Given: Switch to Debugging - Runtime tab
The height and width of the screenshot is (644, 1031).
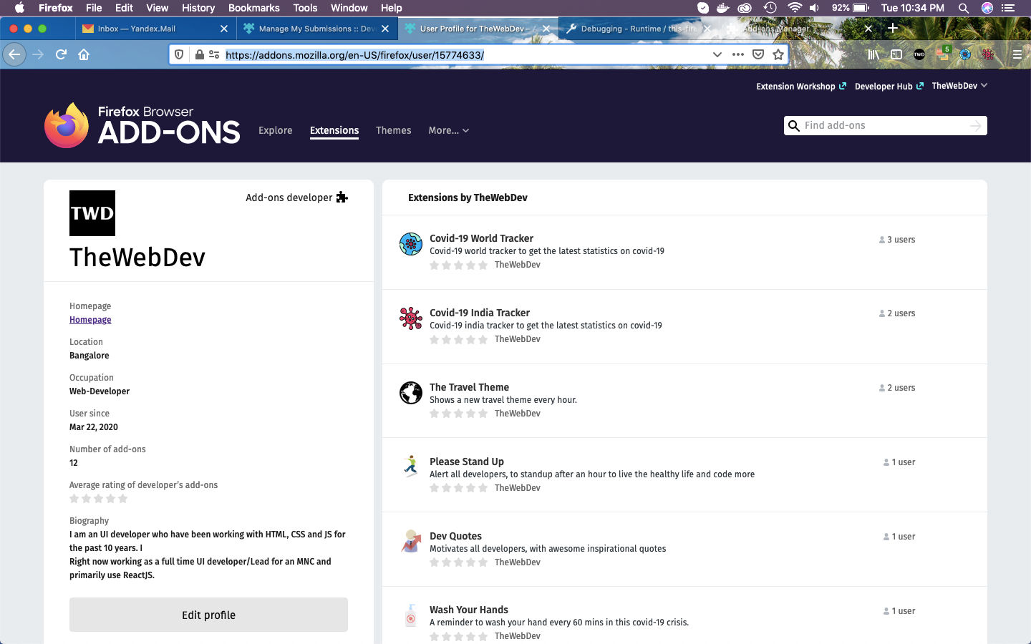Looking at the screenshot, I should (x=638, y=29).
